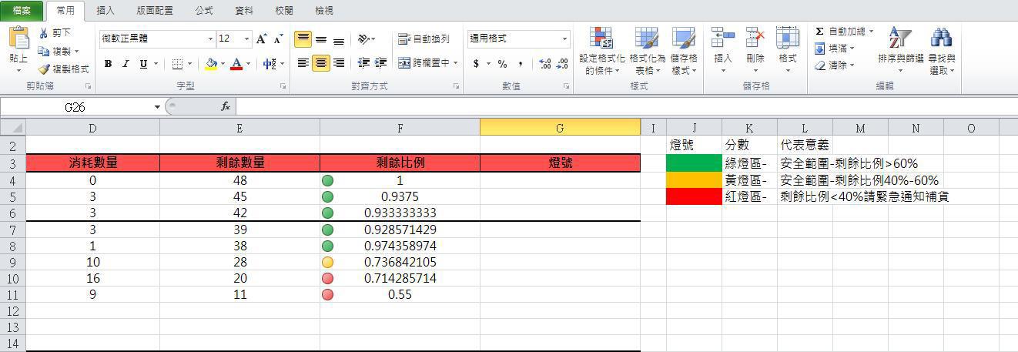Click the decrease decimal icon
Screen dimensions: 1018x352
click(x=562, y=64)
